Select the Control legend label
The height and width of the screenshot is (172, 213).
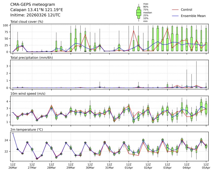click(x=186, y=10)
